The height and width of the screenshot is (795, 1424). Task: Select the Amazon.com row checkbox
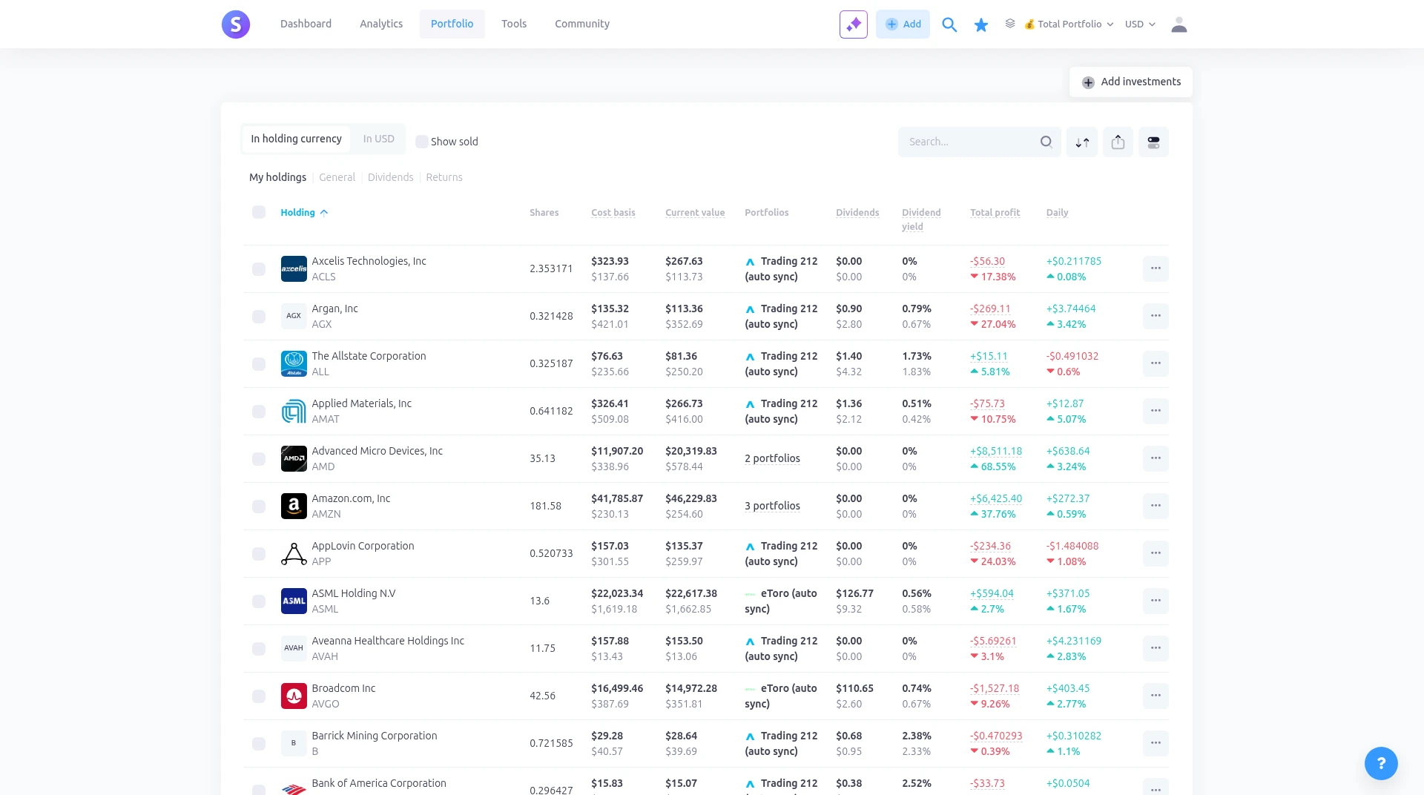coord(258,506)
